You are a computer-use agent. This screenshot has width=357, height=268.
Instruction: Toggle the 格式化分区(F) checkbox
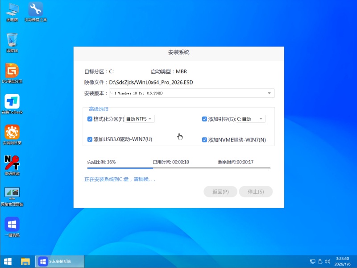(90, 119)
